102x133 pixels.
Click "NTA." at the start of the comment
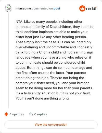click(19, 21)
